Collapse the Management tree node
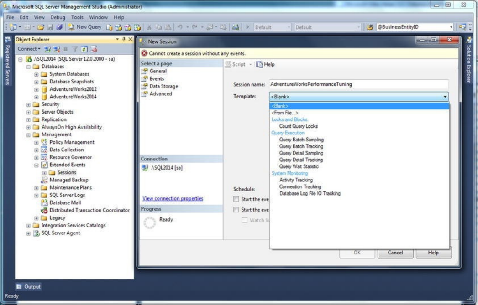The height and width of the screenshot is (305, 478). (x=28, y=135)
